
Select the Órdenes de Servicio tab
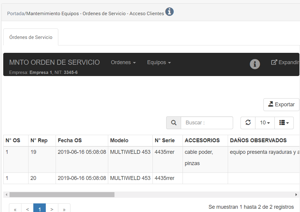pyautogui.click(x=31, y=37)
